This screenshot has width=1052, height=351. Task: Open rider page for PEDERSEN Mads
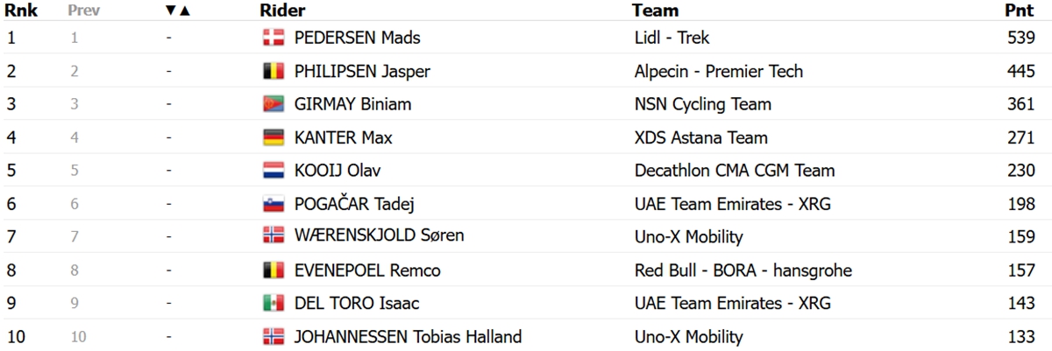(x=357, y=38)
